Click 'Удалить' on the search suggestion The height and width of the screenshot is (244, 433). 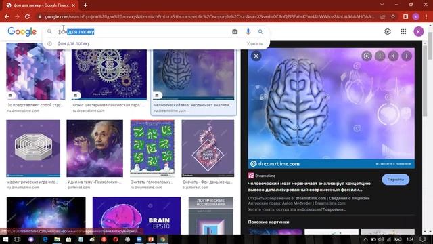(254, 43)
